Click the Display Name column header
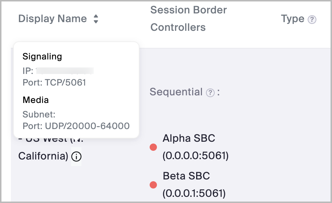 [x=53, y=19]
